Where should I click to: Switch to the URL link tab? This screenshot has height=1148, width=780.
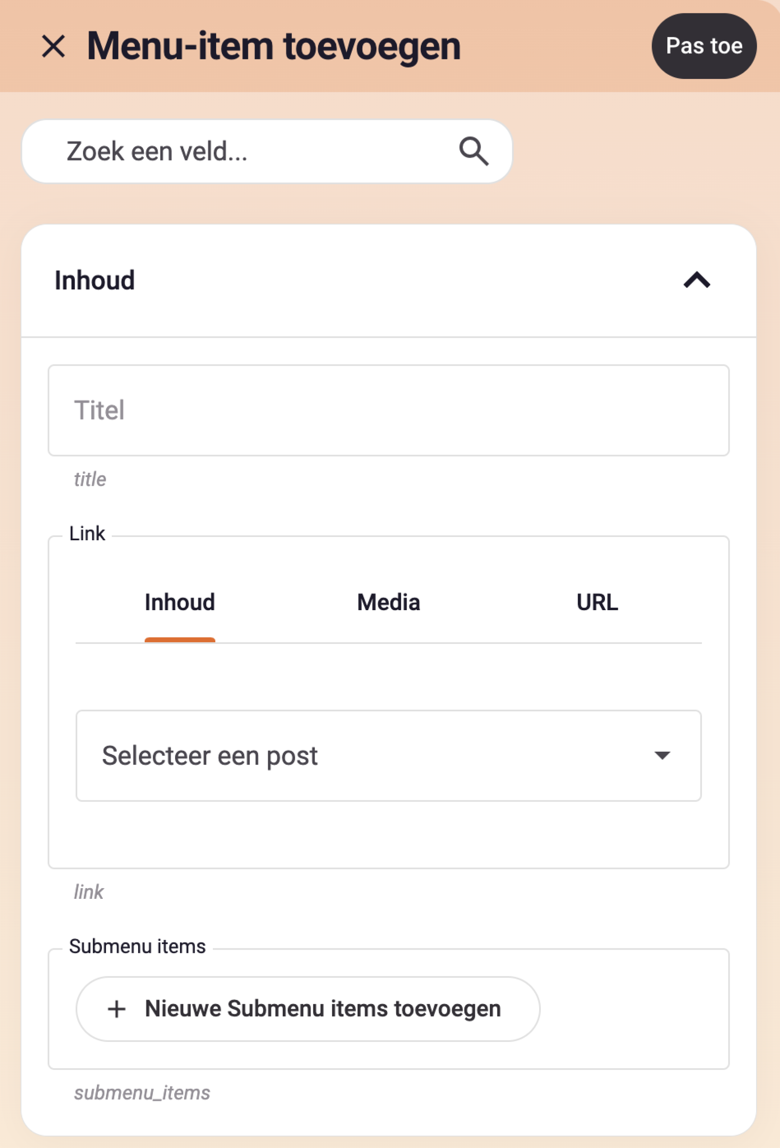(597, 602)
